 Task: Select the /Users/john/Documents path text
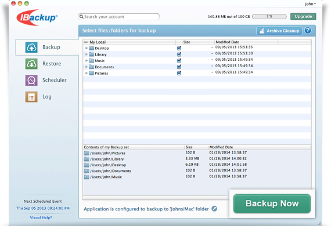(110, 171)
